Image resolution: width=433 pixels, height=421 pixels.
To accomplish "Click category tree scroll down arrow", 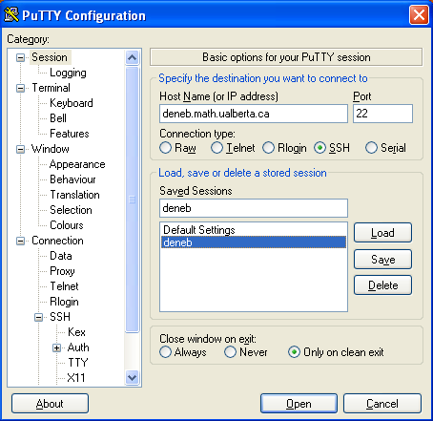I will coord(132,377).
